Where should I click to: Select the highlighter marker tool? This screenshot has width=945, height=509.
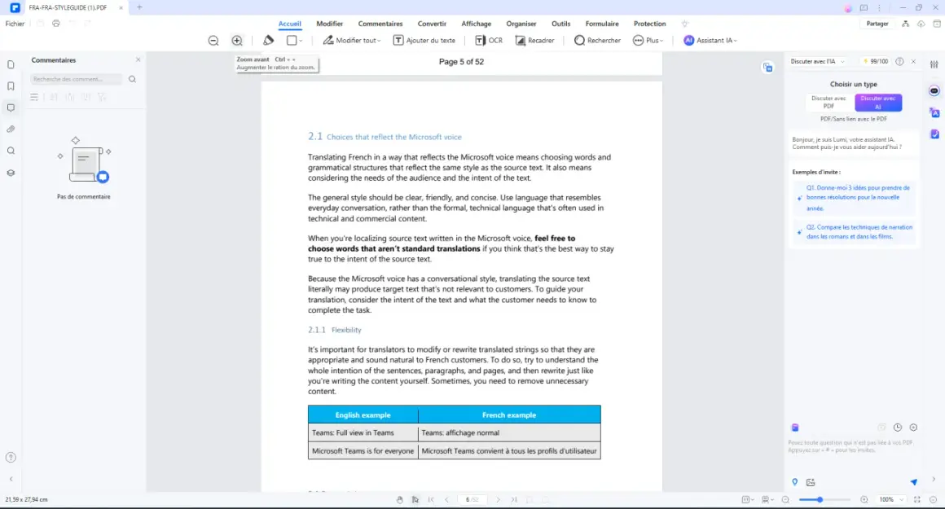click(x=268, y=41)
